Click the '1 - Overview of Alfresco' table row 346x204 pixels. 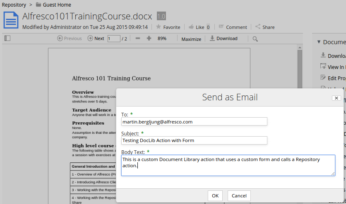(94, 174)
